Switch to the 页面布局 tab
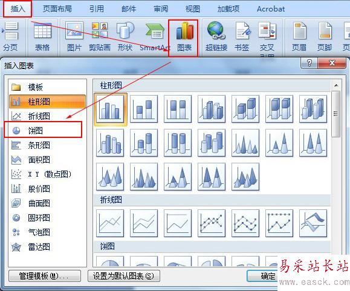Viewport: 350px width, 291px height. (57, 9)
